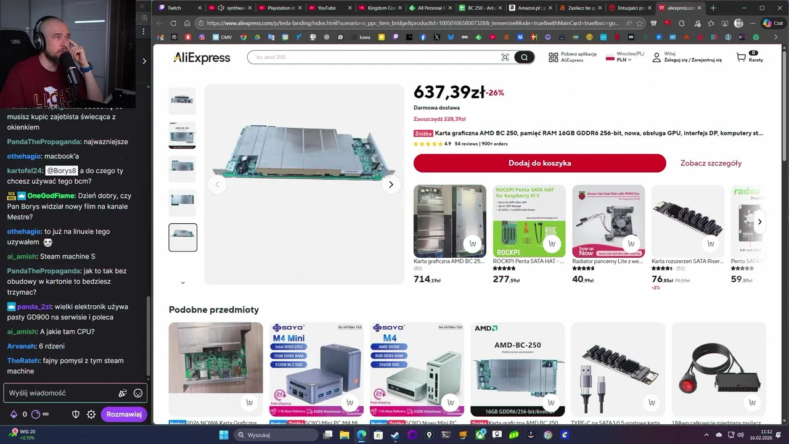Click the AliExpress logo
Screen dimensions: 789x444
[x=202, y=57]
